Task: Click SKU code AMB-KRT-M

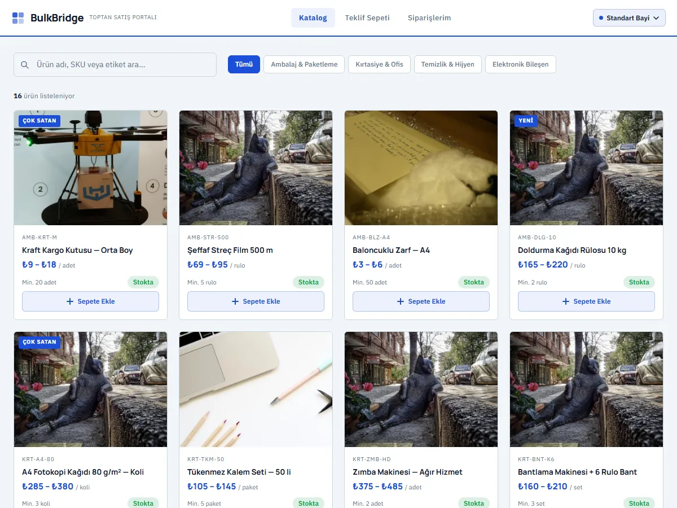Action: pyautogui.click(x=39, y=238)
